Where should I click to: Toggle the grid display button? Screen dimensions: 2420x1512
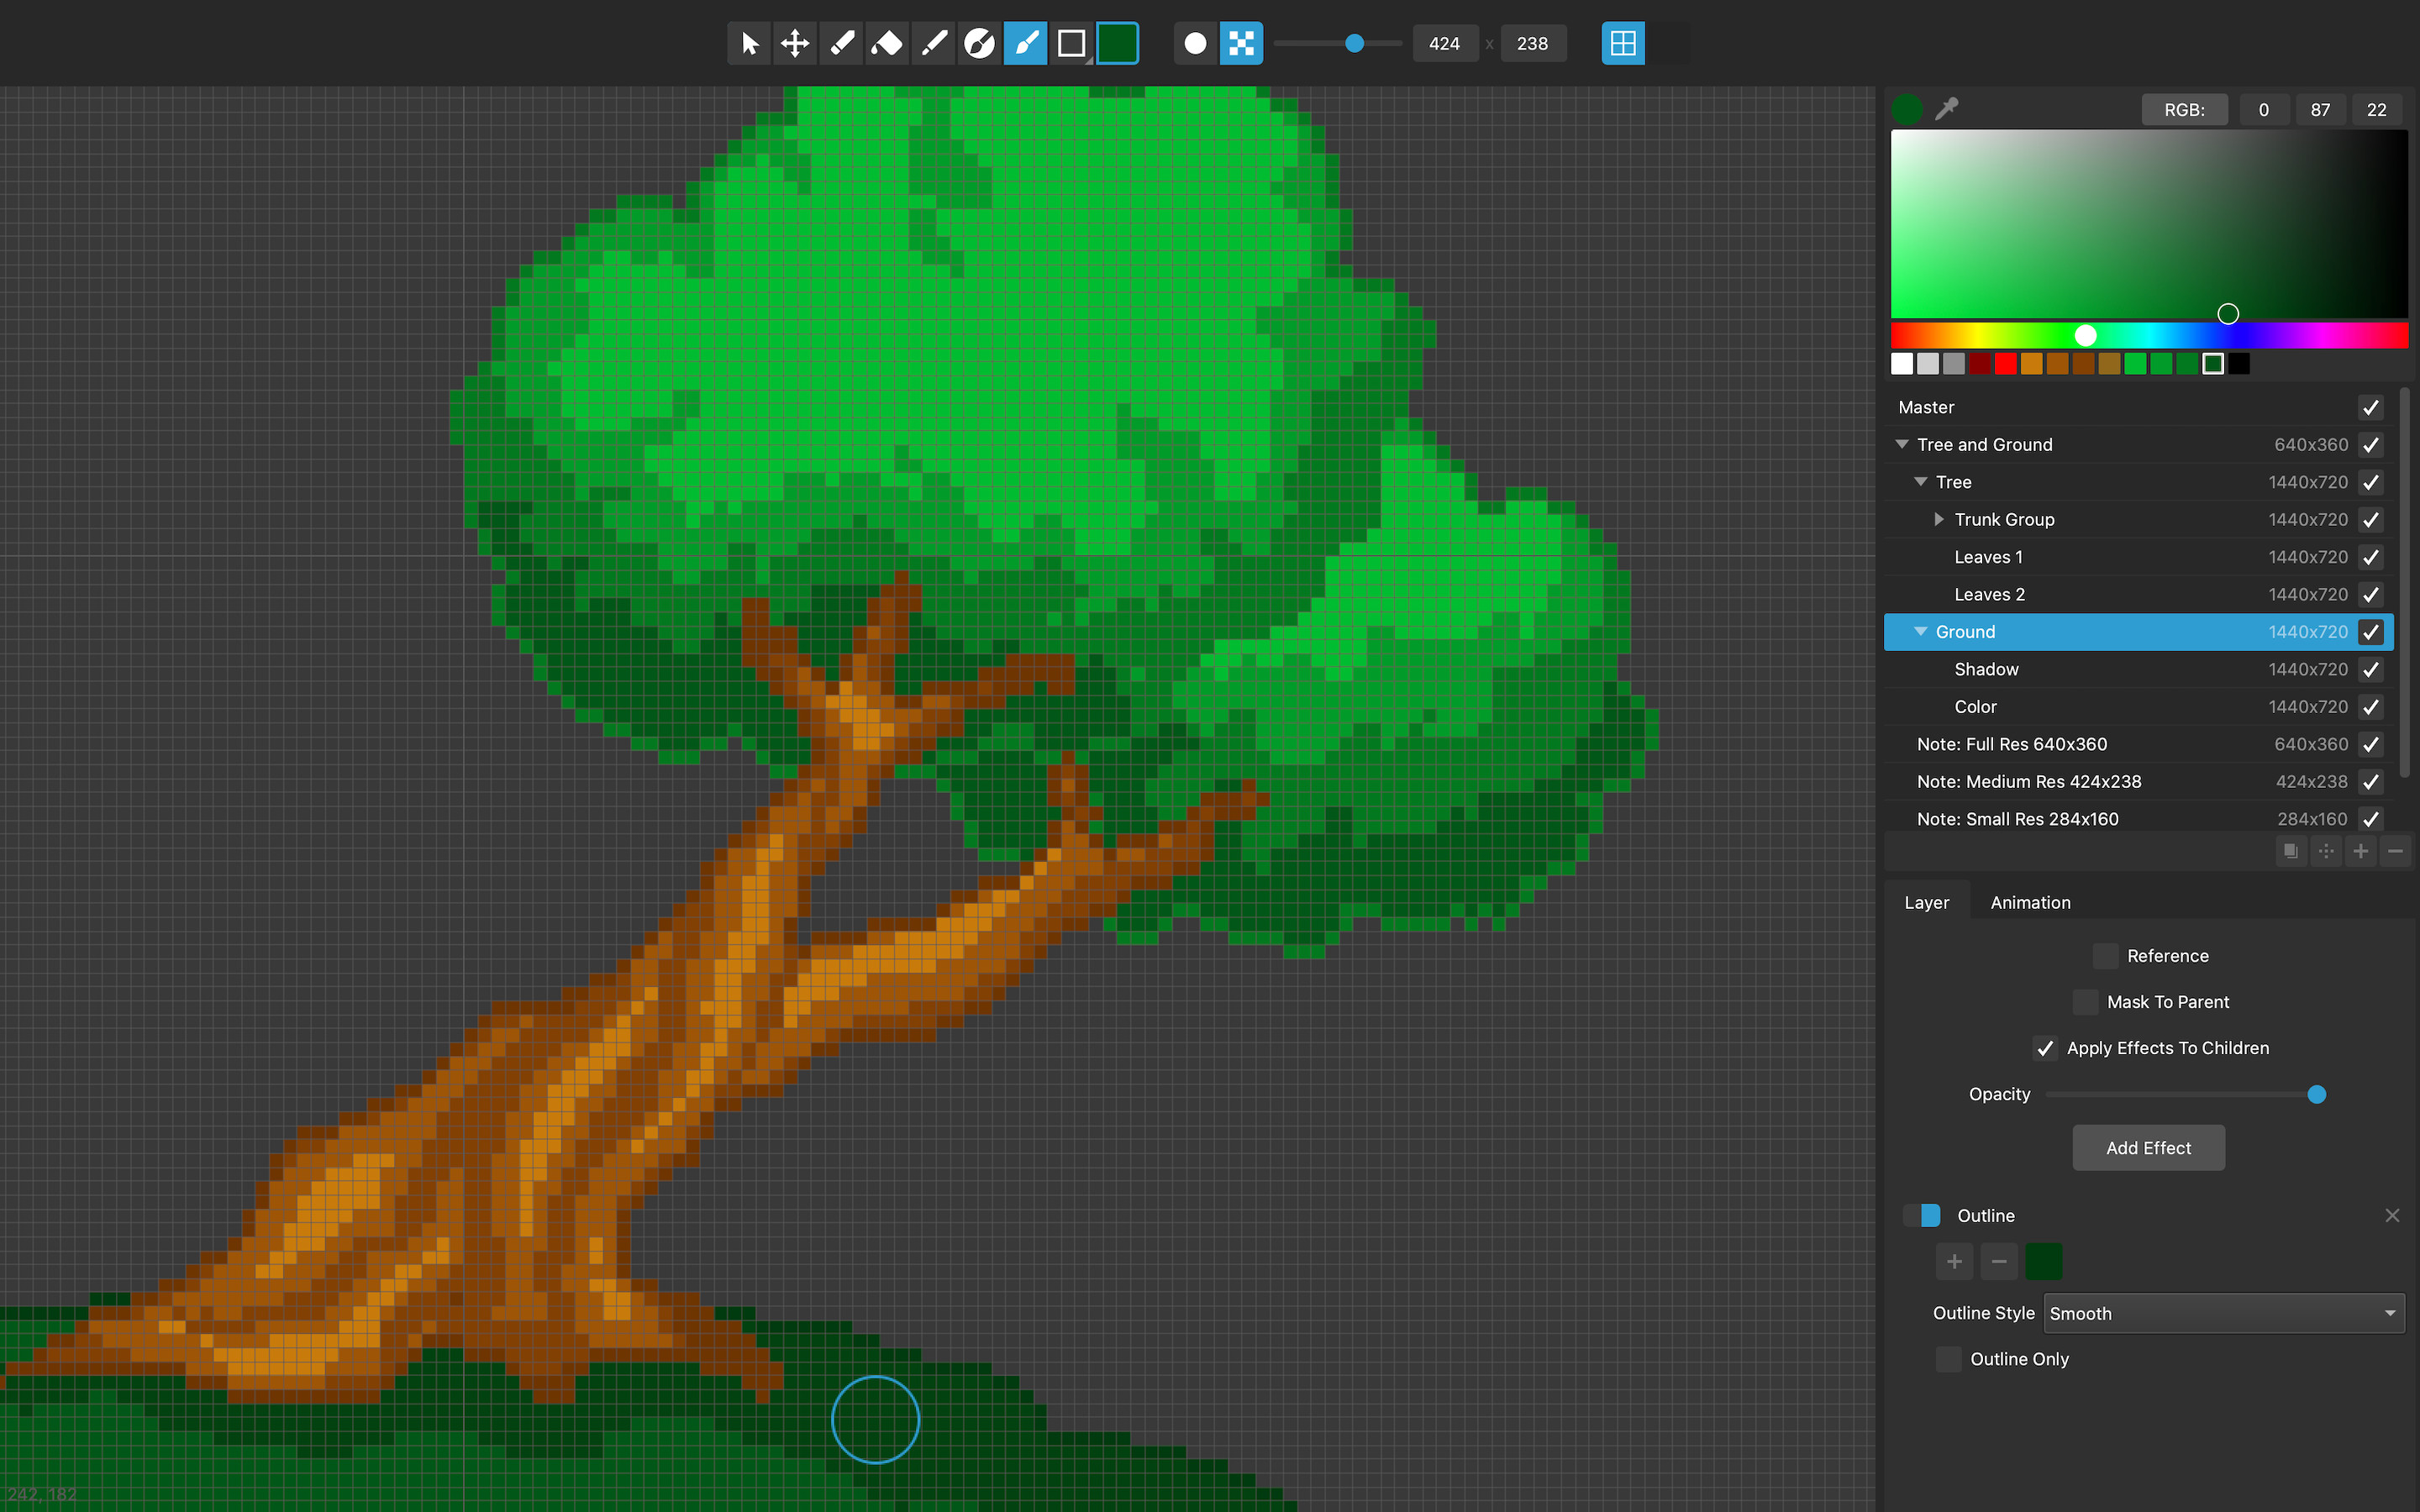[1622, 43]
